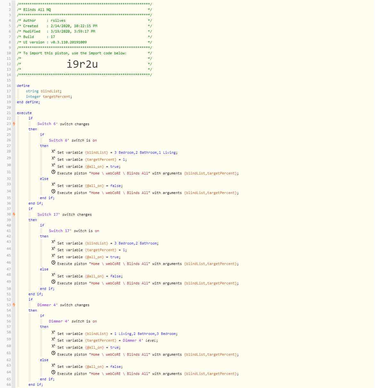Click the 'end if;' statement on line 51
Viewport: 377px width, 388px height.
tap(36, 294)
